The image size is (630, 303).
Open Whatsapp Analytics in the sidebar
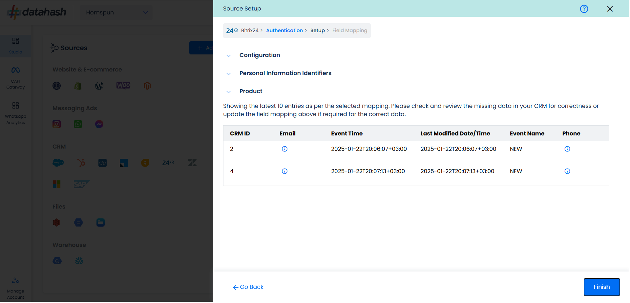[15, 113]
